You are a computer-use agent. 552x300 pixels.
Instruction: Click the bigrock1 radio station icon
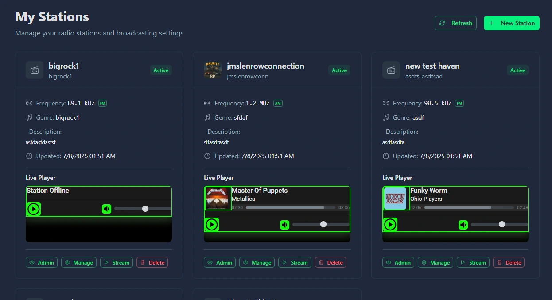(x=35, y=70)
